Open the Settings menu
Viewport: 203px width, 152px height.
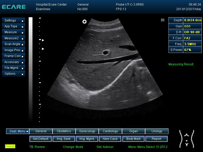coord(14,21)
